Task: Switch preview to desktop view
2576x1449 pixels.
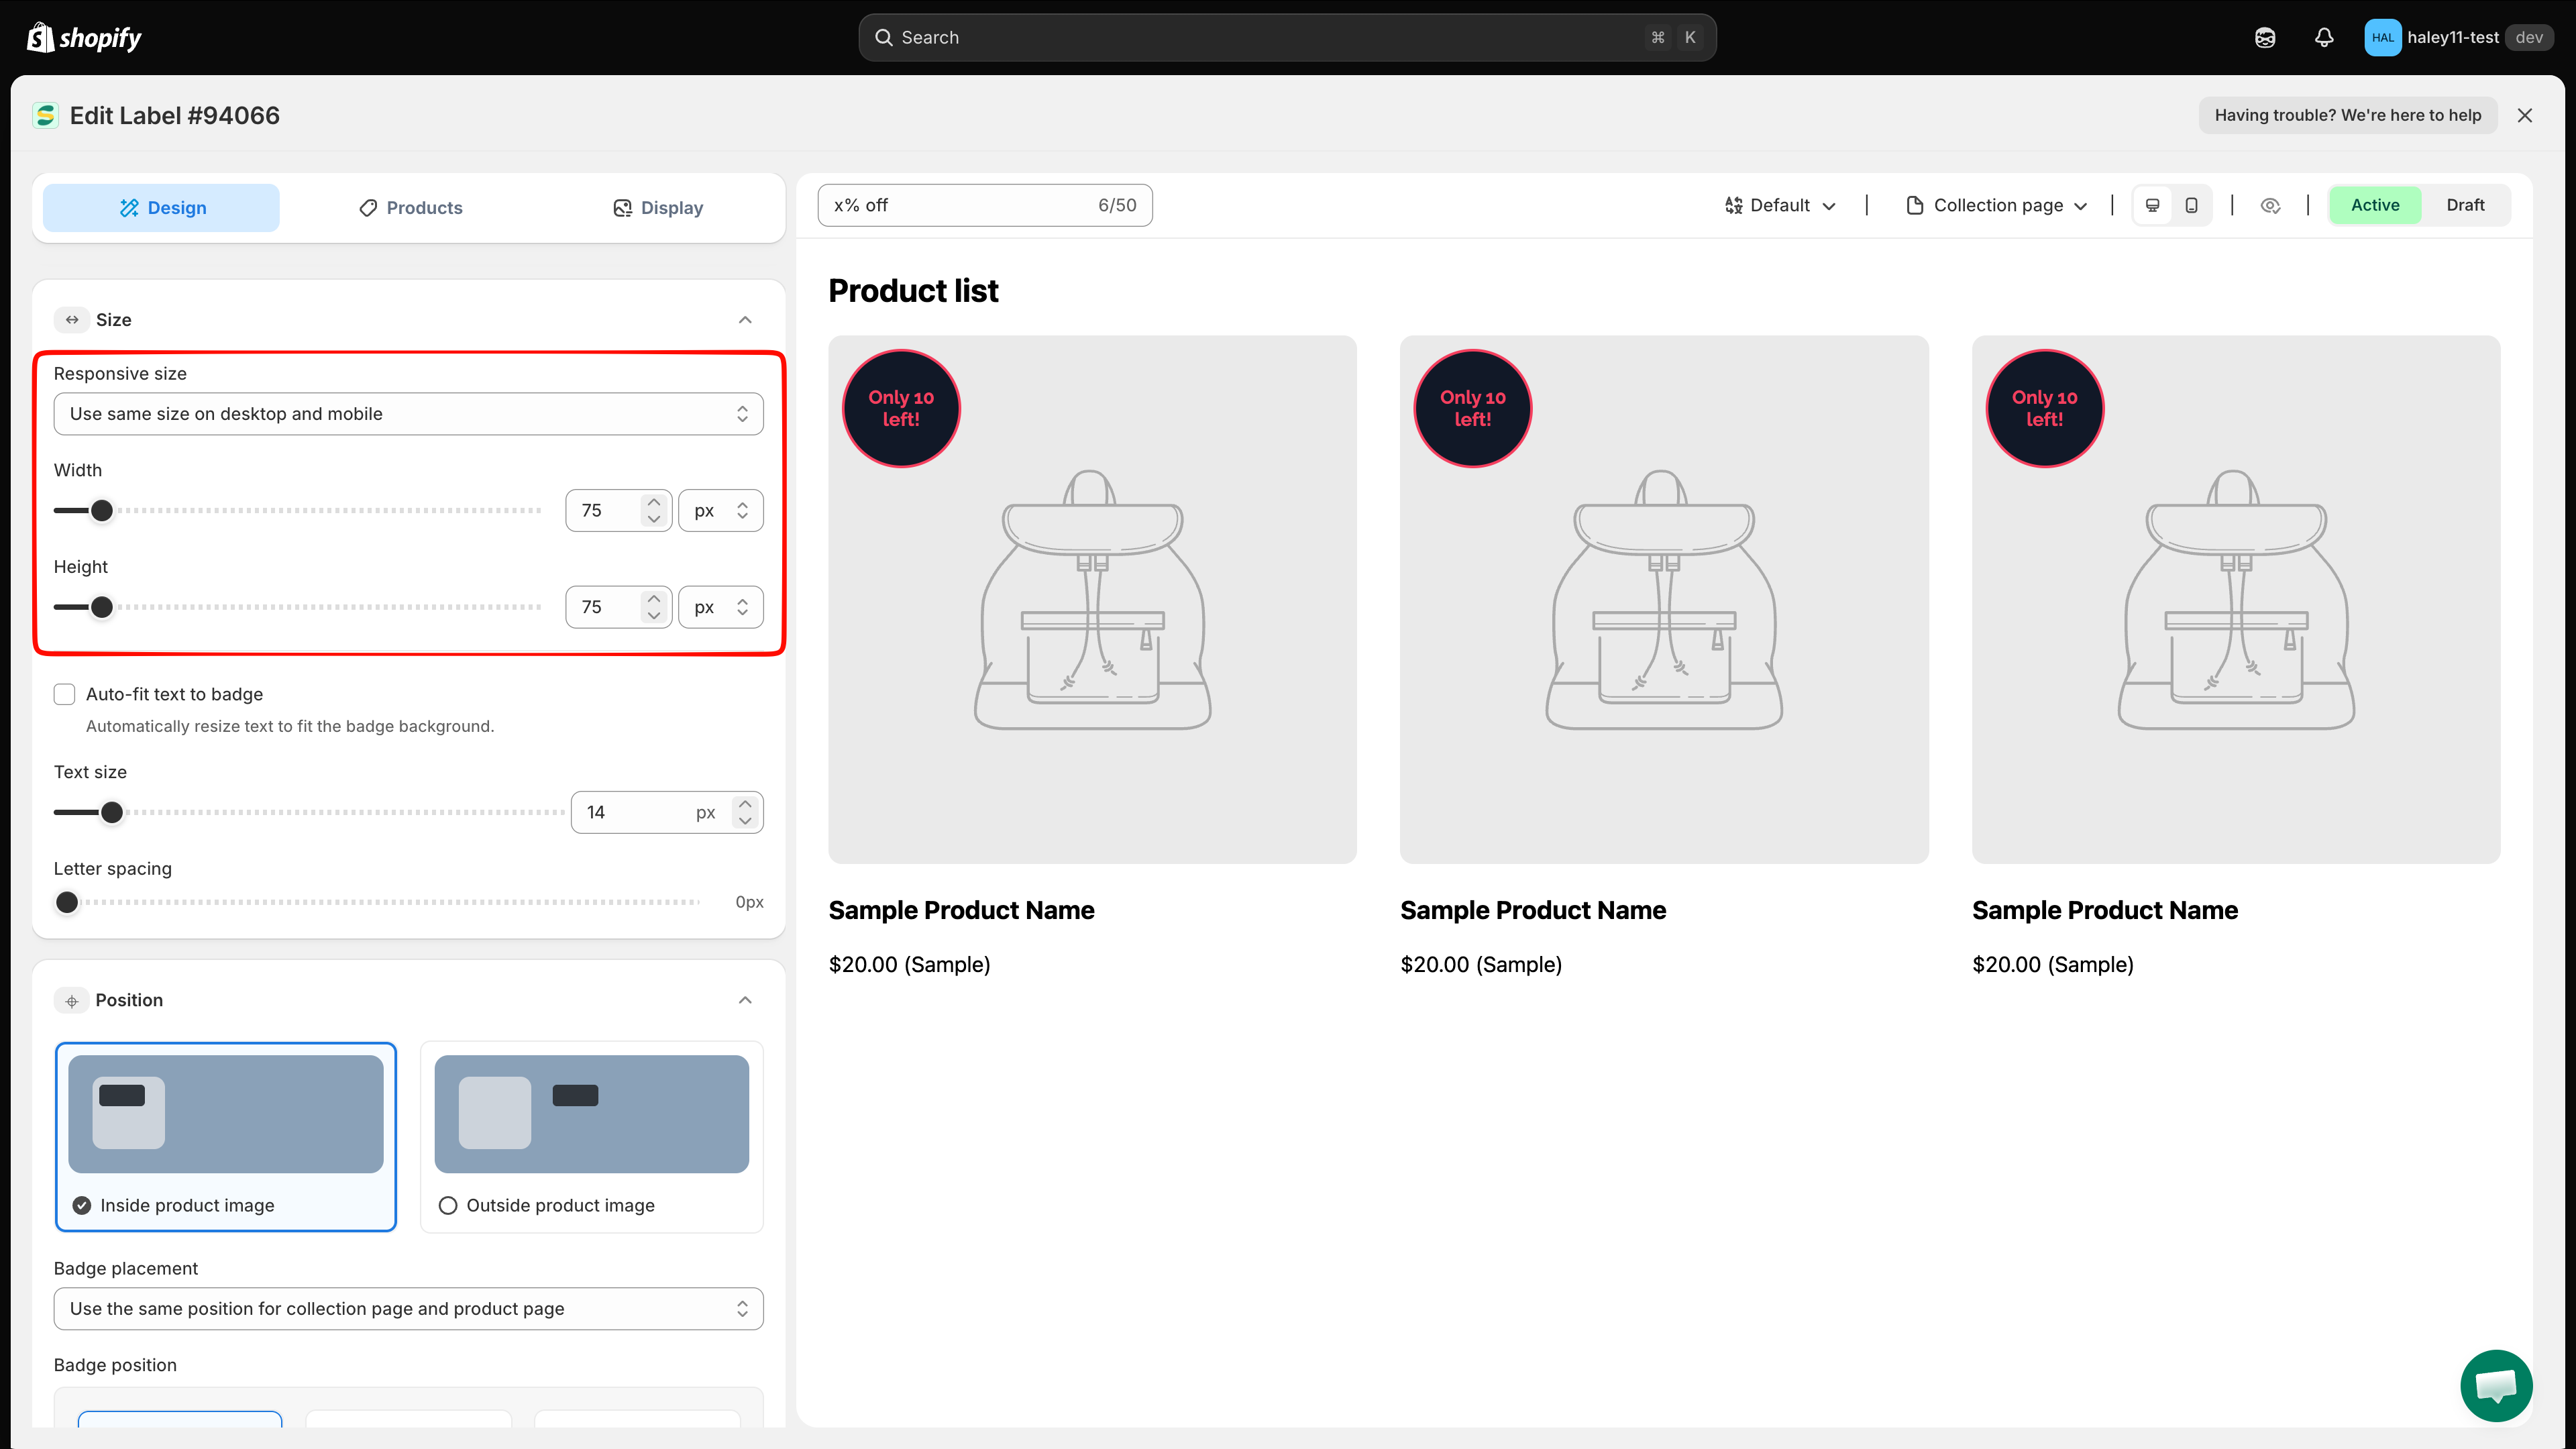Action: coord(2153,205)
